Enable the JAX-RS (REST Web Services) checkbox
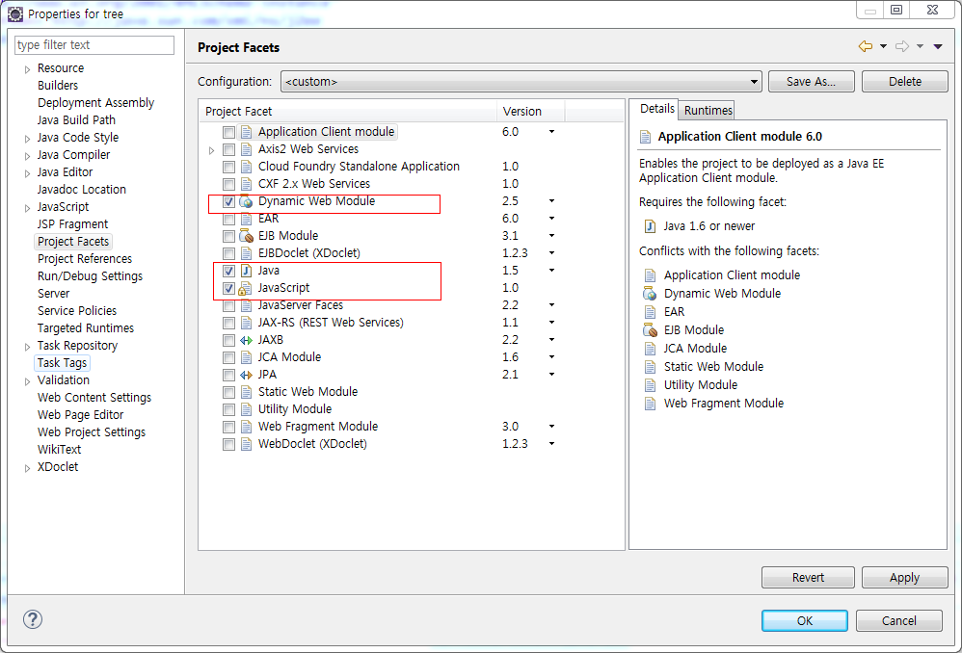This screenshot has height=653, width=962. tap(228, 323)
